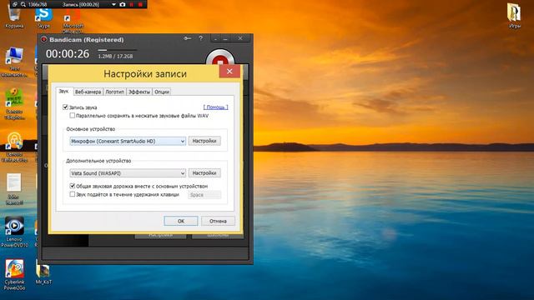Open the Игры folder on desktop
This screenshot has width=534, height=300.
click(x=514, y=16)
